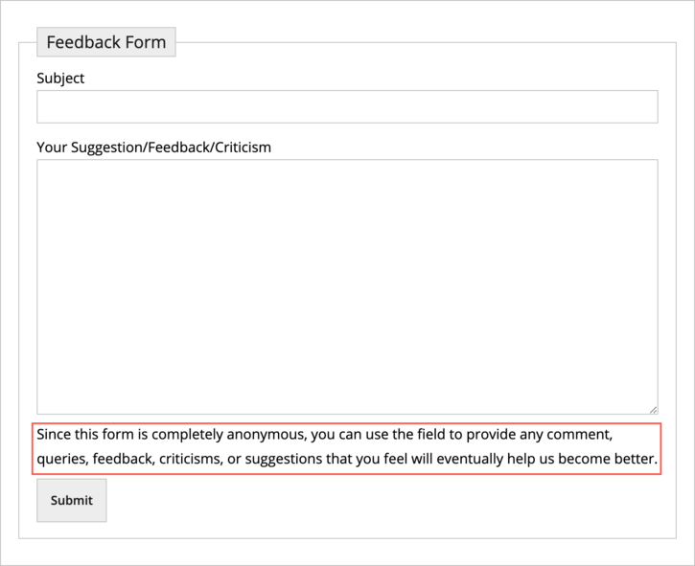695x566 pixels.
Task: Click the word 'criticisms' in help text
Action: (x=189, y=460)
